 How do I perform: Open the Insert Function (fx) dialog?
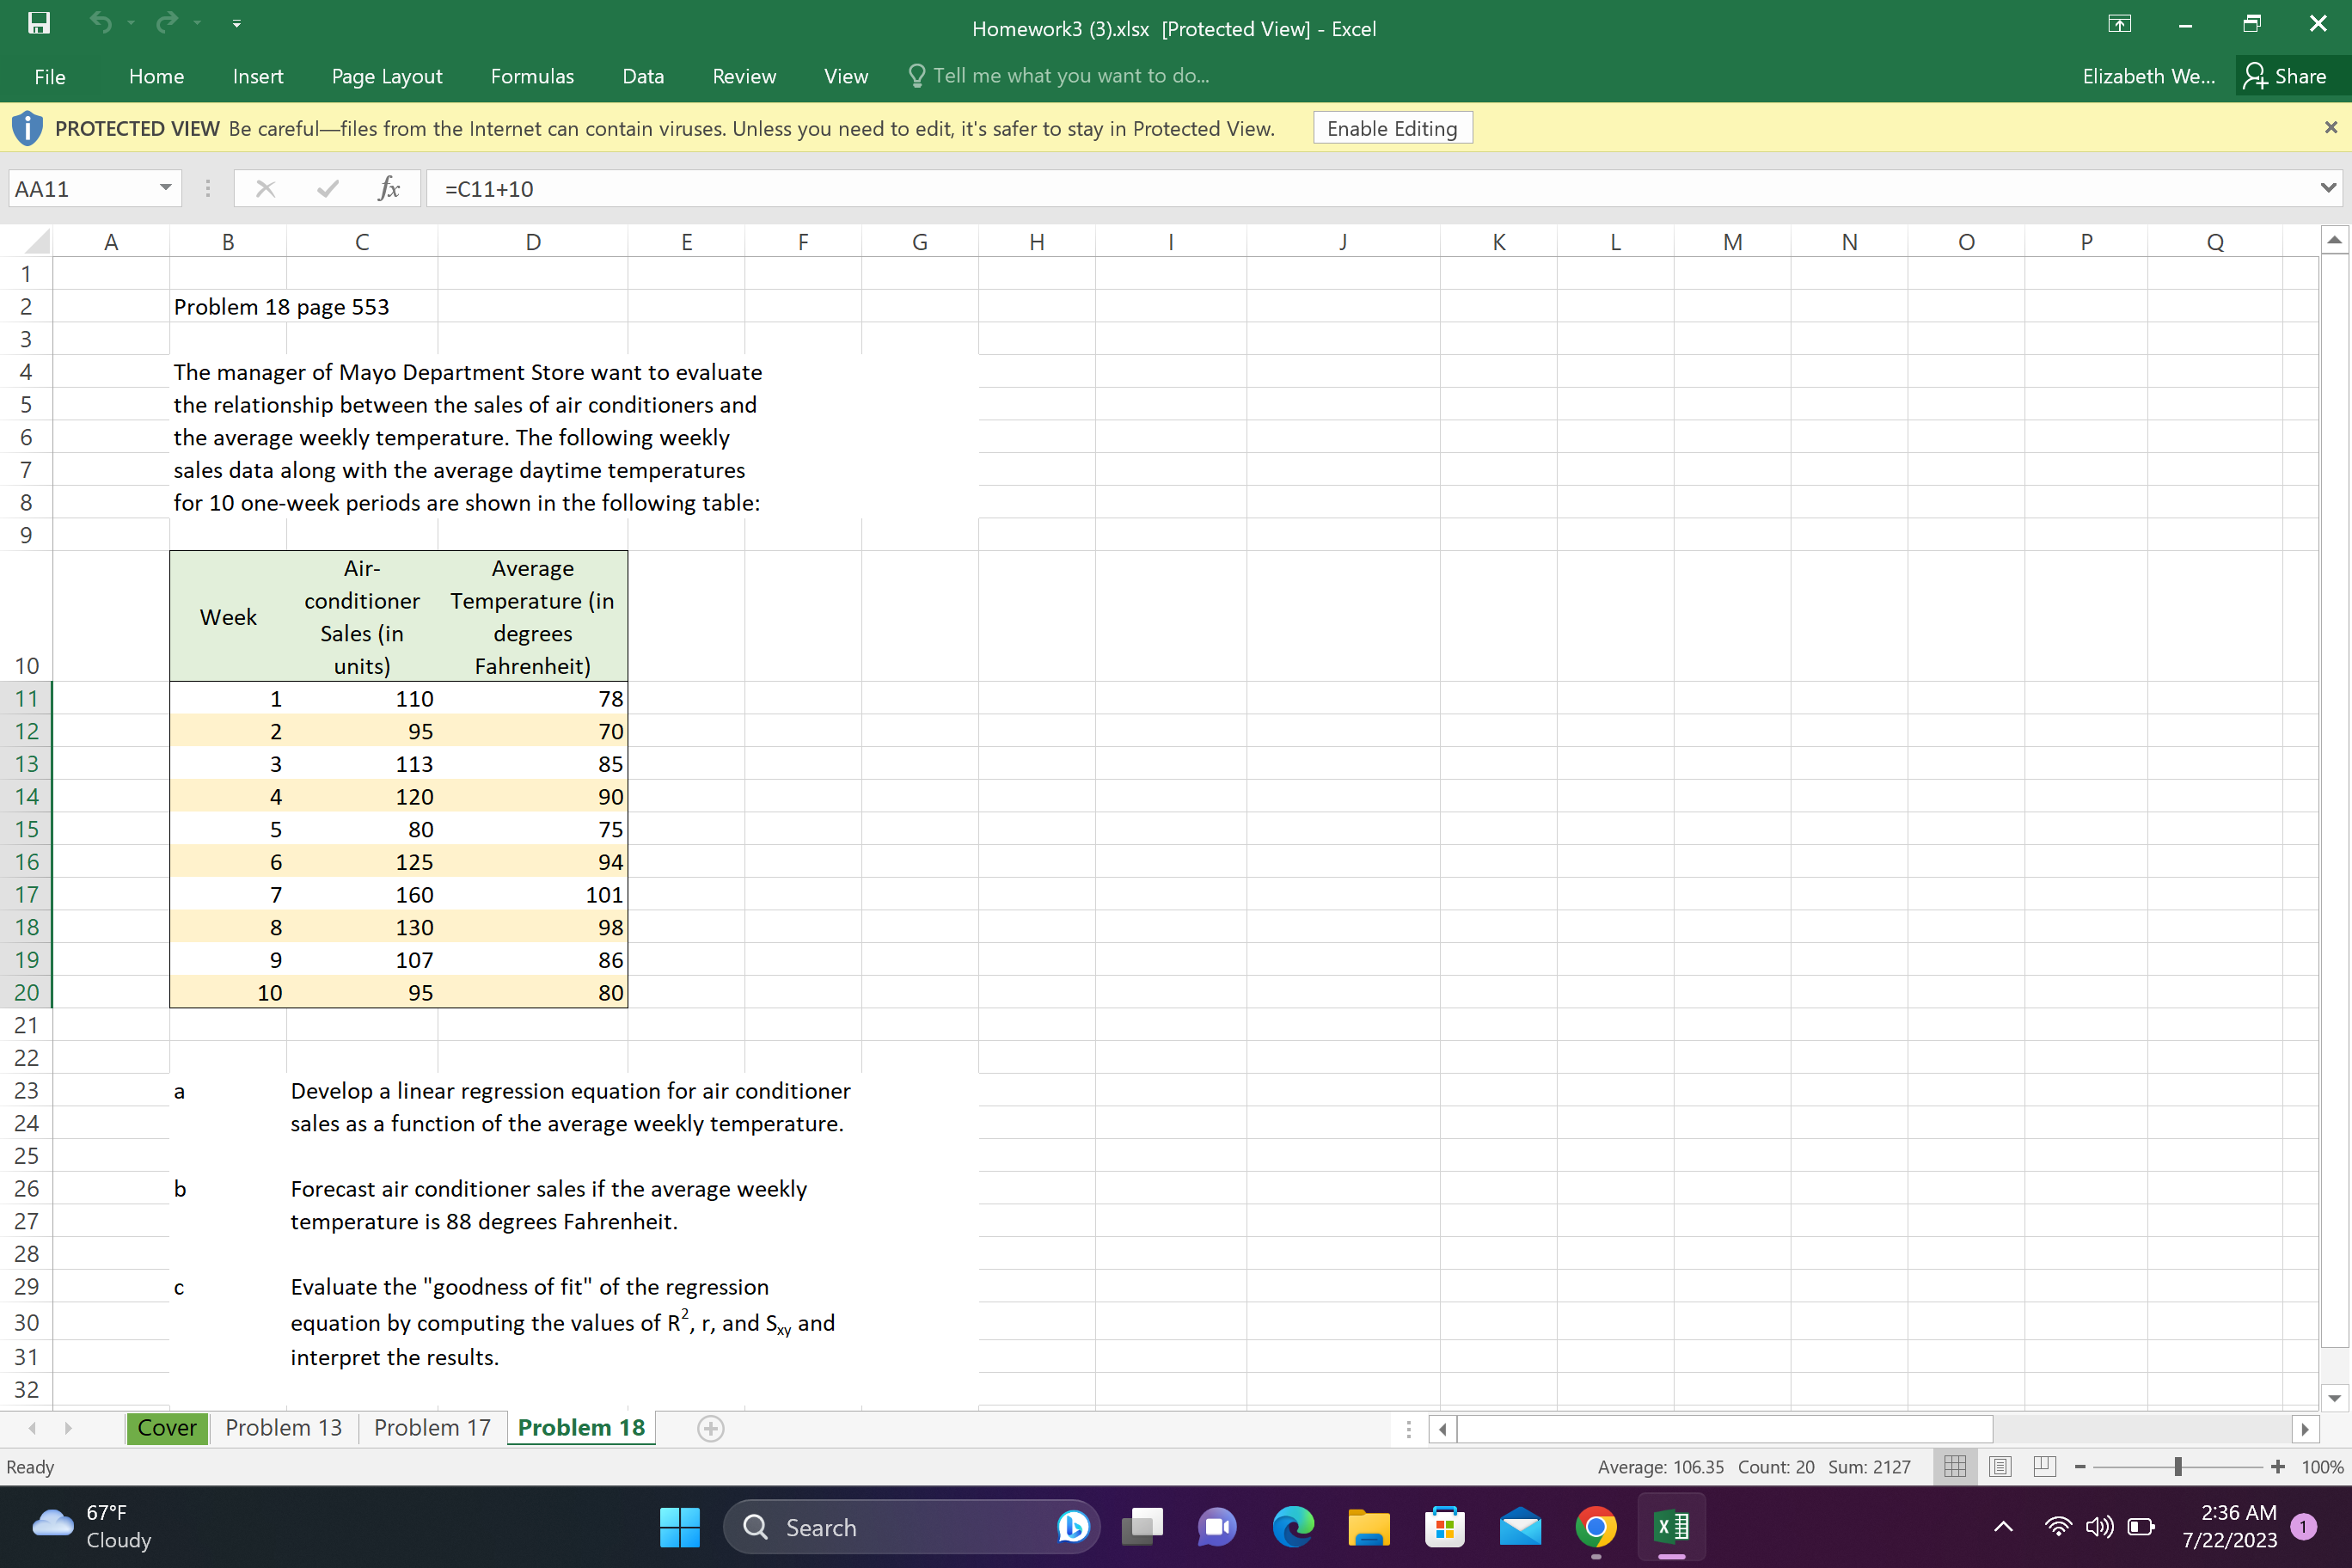[389, 188]
